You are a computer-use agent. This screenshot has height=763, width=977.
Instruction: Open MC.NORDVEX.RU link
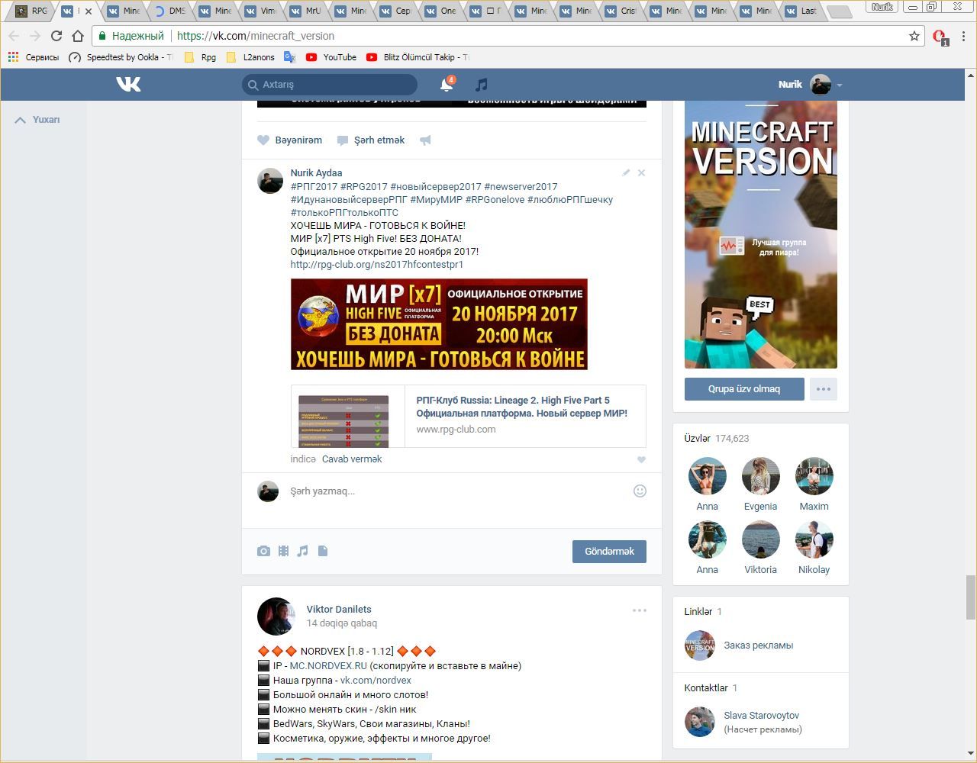coord(328,666)
